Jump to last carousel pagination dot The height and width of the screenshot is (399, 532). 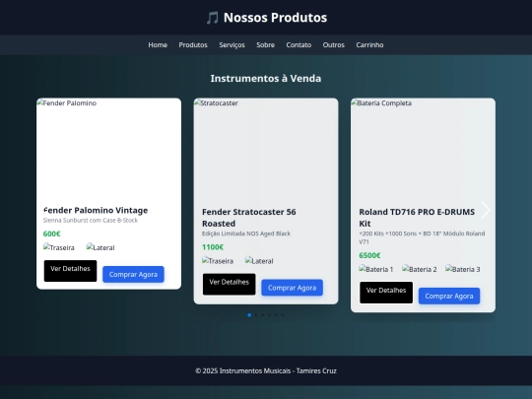pos(283,315)
